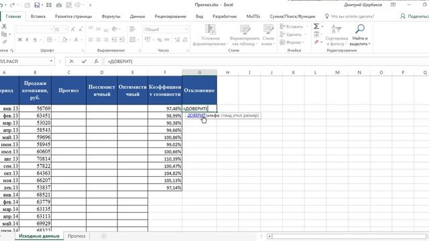
Task: Open Форматировать как таблицу icon
Action: point(245,29)
